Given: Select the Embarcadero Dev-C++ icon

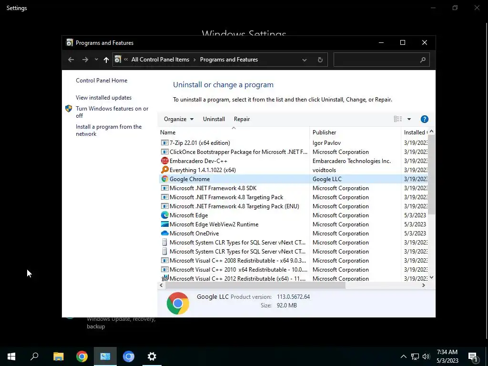Looking at the screenshot, I should pyautogui.click(x=164, y=161).
